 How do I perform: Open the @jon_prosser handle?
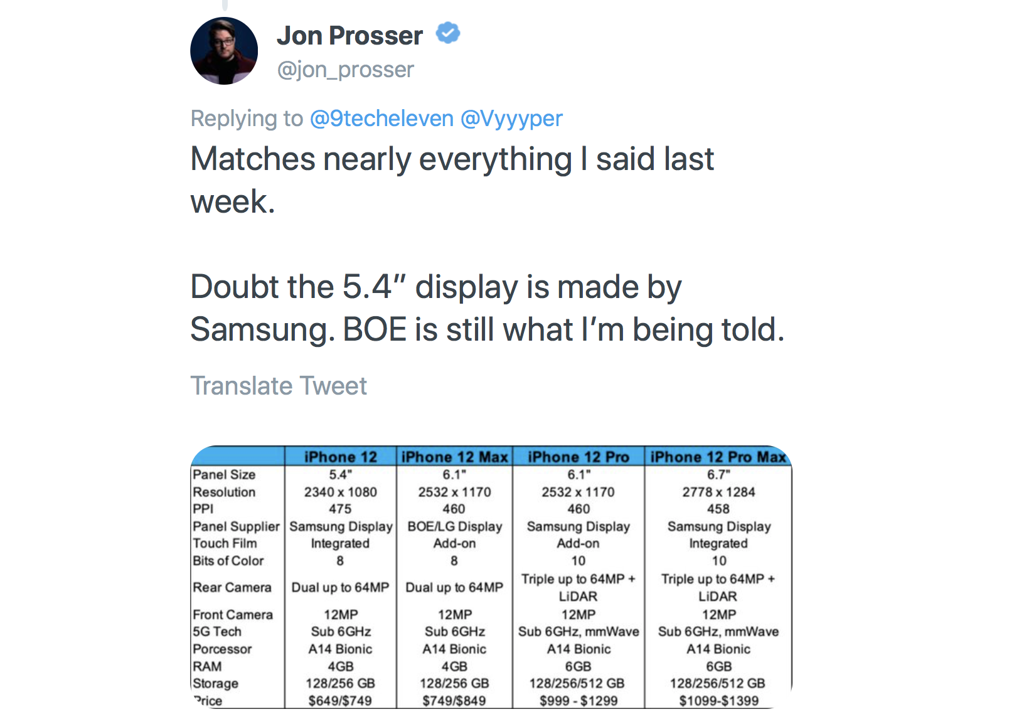pyautogui.click(x=346, y=69)
